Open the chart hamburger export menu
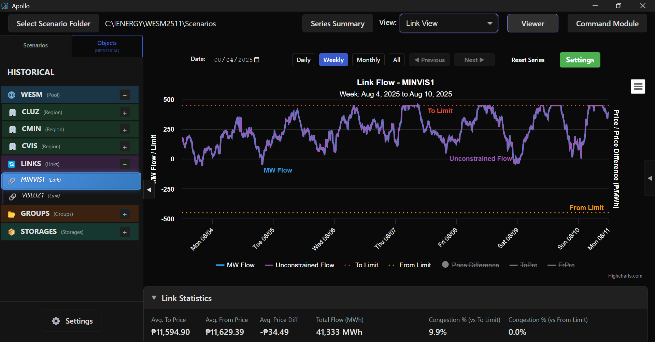This screenshot has height=342, width=655. pyautogui.click(x=638, y=87)
